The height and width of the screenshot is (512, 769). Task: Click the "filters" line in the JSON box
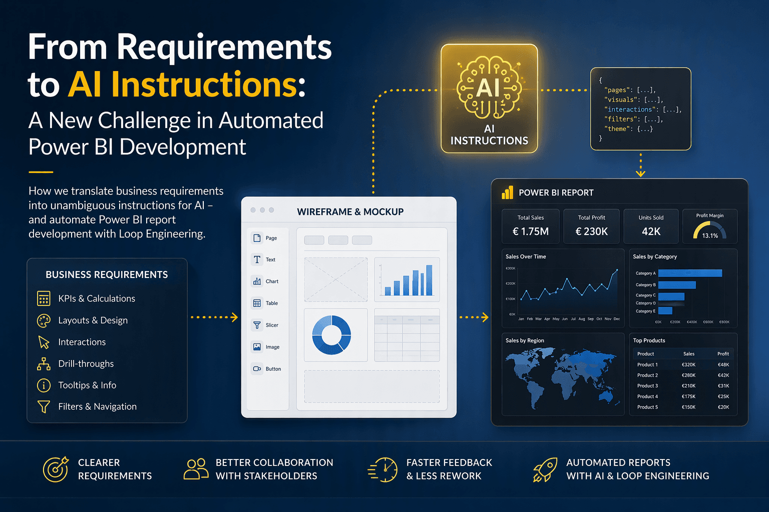tap(634, 119)
